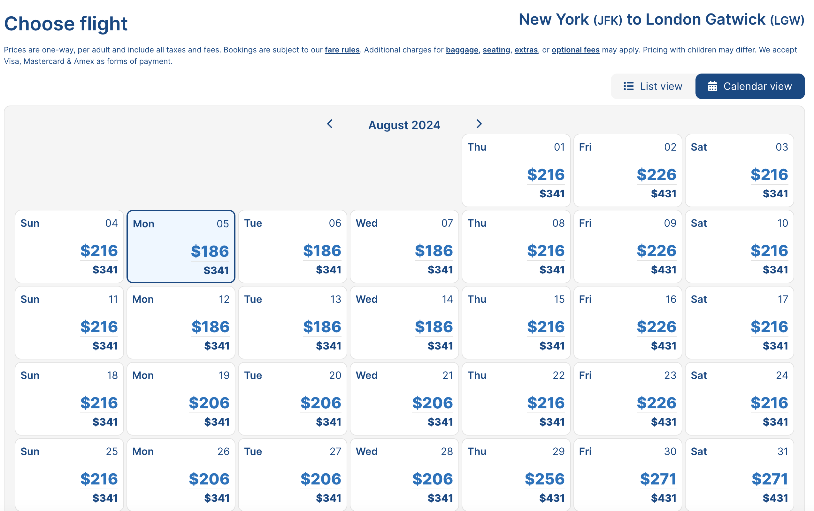Open the optional fees link
This screenshot has height=511, width=814.
click(575, 50)
